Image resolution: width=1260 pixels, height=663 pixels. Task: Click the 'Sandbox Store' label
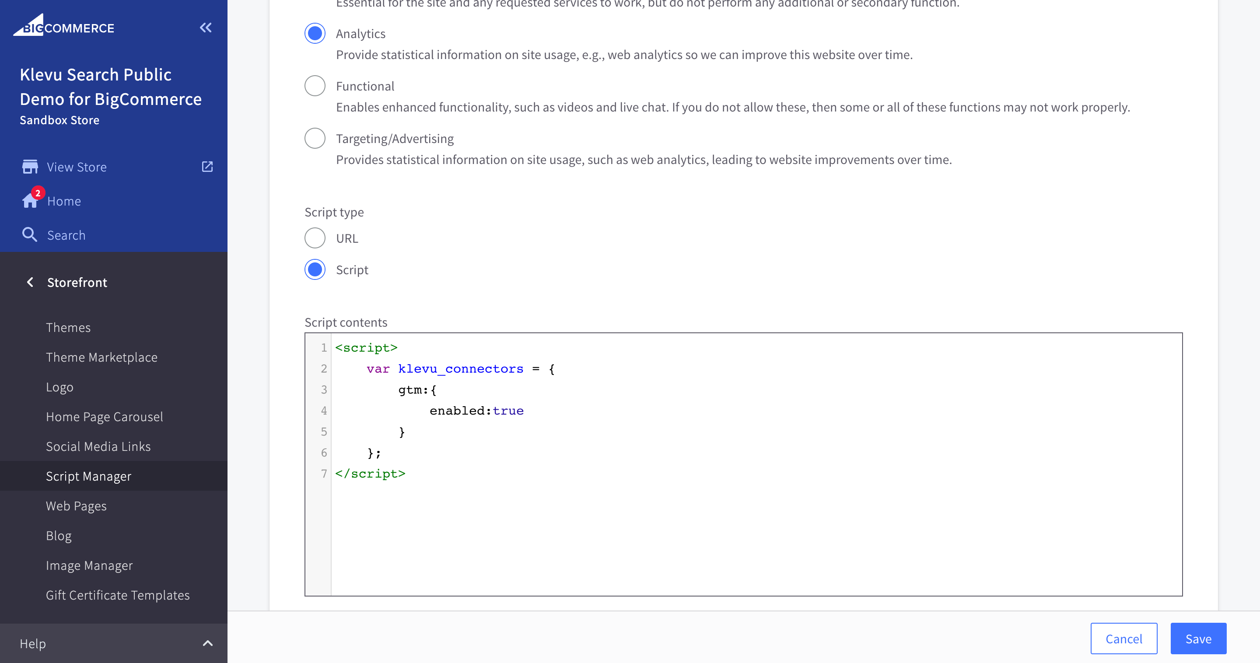click(59, 120)
